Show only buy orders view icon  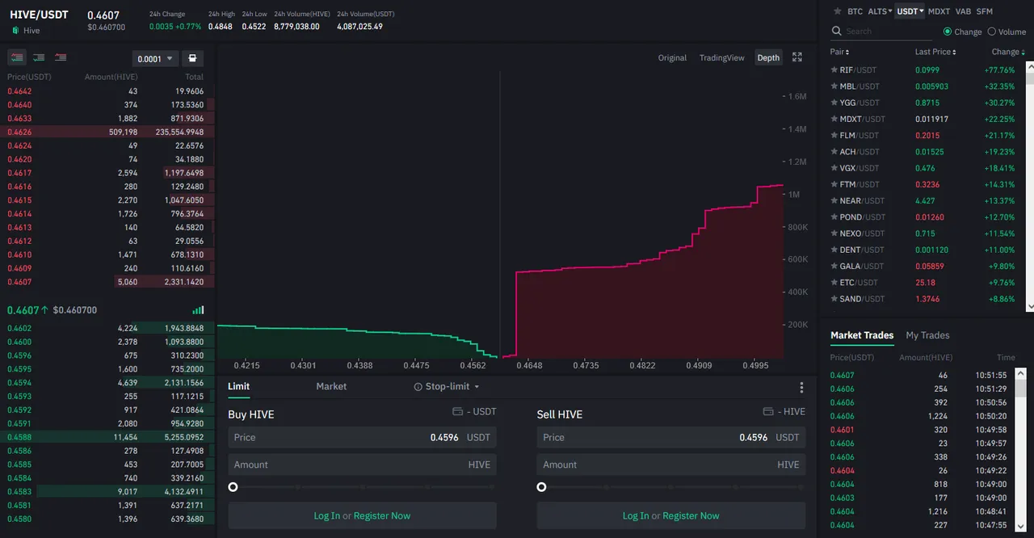point(39,58)
